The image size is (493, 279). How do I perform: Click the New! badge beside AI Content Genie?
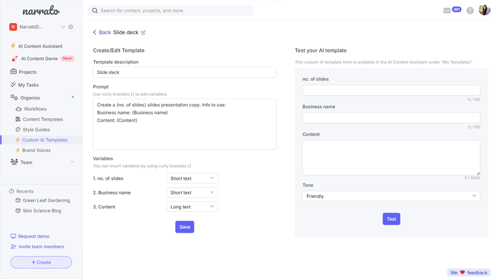point(67,59)
